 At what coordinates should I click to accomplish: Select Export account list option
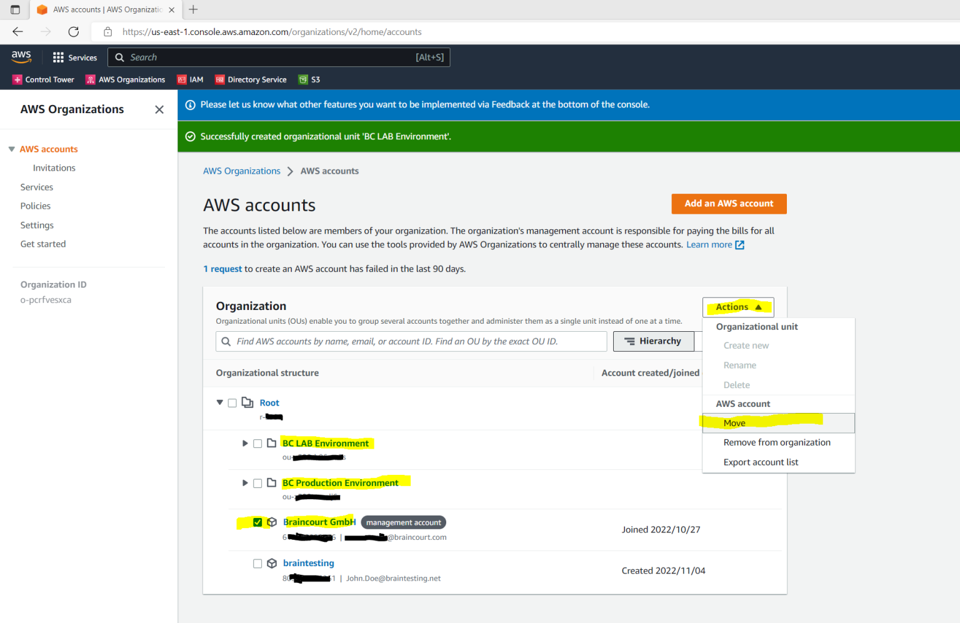coord(761,462)
